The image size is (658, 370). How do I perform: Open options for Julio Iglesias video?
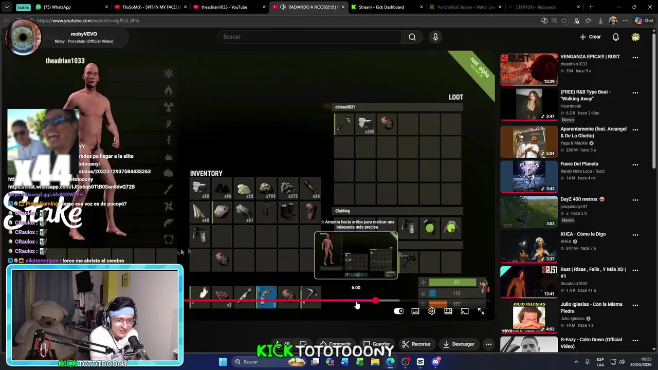[635, 305]
